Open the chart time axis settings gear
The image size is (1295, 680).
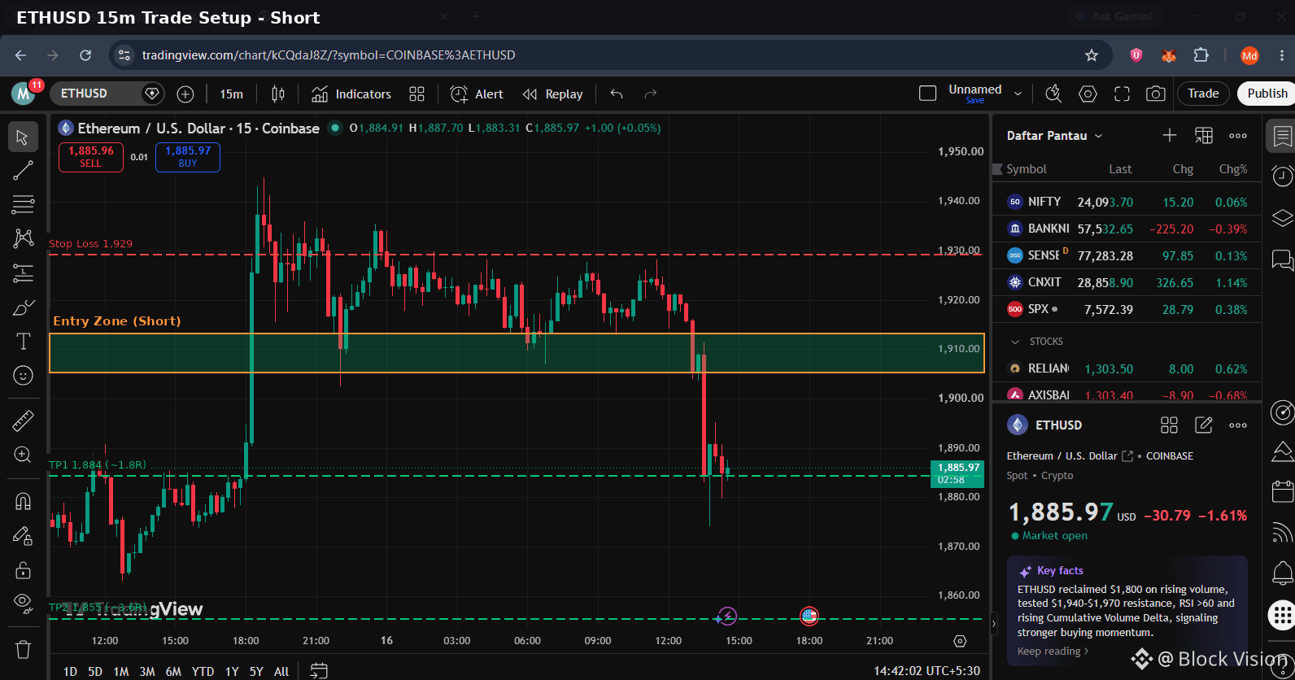coord(960,641)
